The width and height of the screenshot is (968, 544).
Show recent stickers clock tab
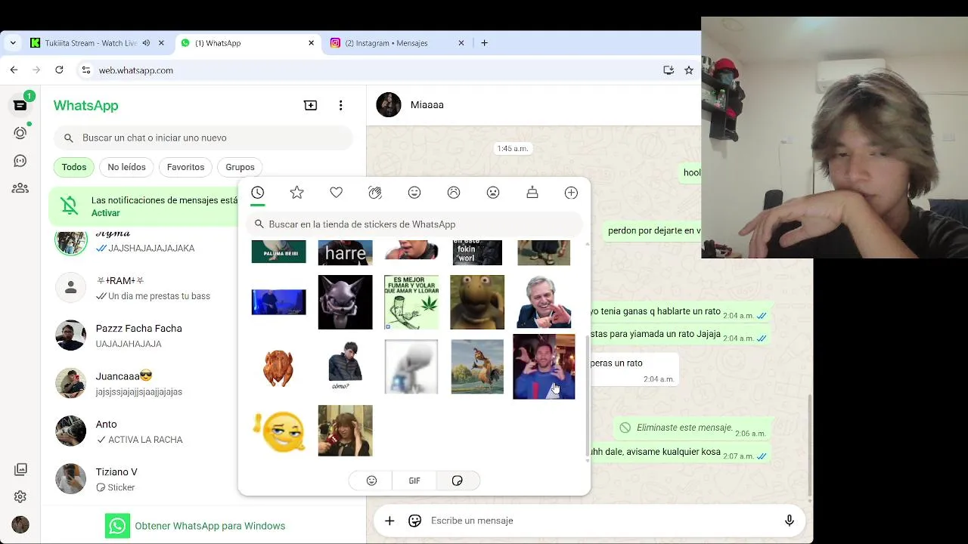tap(258, 193)
